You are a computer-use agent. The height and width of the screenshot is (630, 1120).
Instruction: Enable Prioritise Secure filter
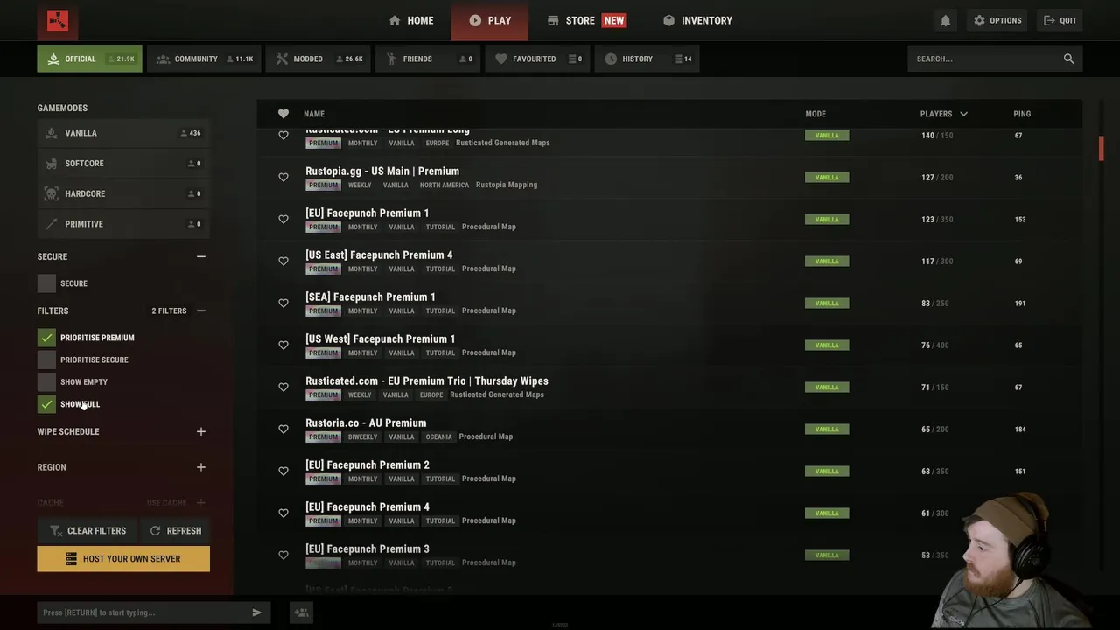[x=46, y=360]
